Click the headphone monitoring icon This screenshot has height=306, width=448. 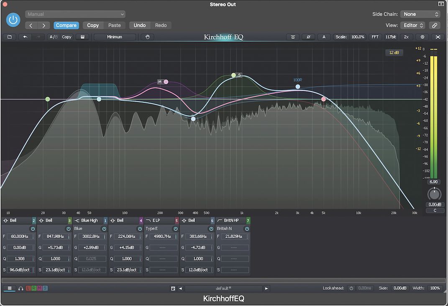tap(20, 288)
